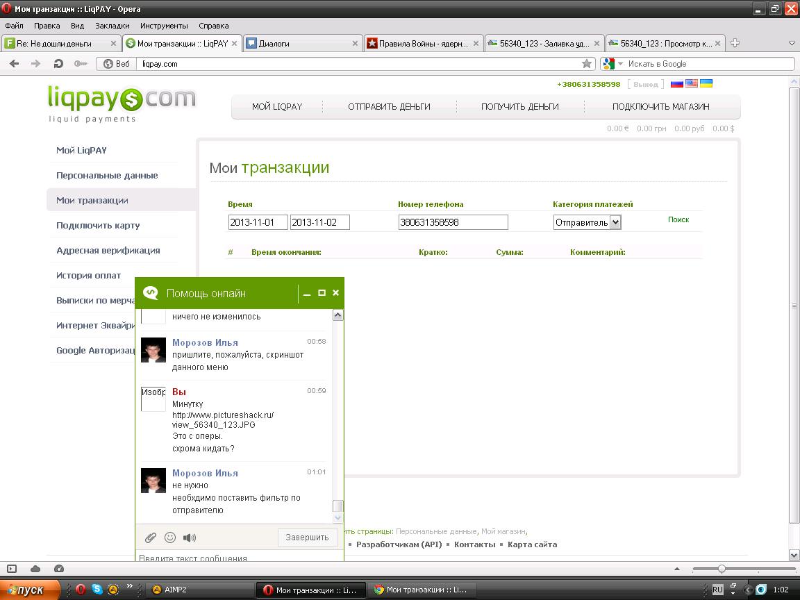This screenshot has height=600, width=800.
Task: Open new tab with the plus icon
Action: tap(735, 43)
